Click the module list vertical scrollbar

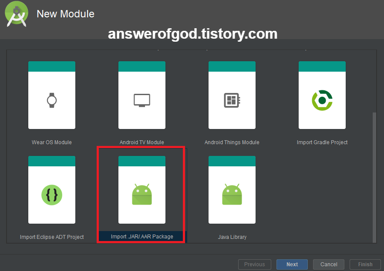coord(374,177)
